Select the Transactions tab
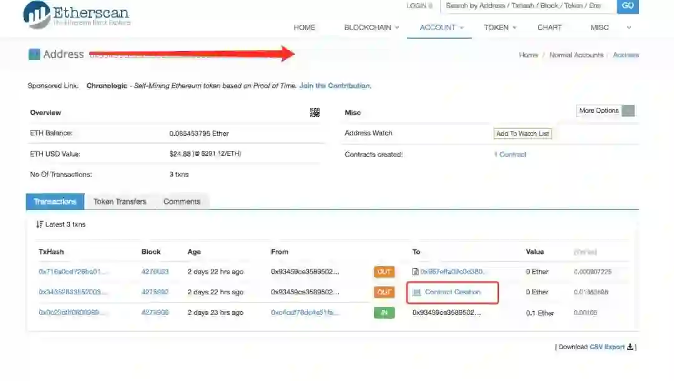This screenshot has height=381, width=674. [x=55, y=201]
